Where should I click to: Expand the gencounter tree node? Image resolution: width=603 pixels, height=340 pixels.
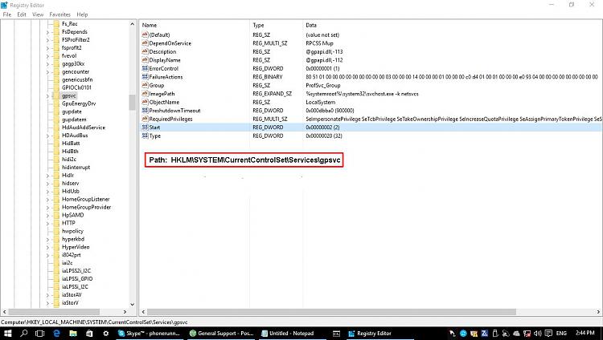(x=47, y=71)
